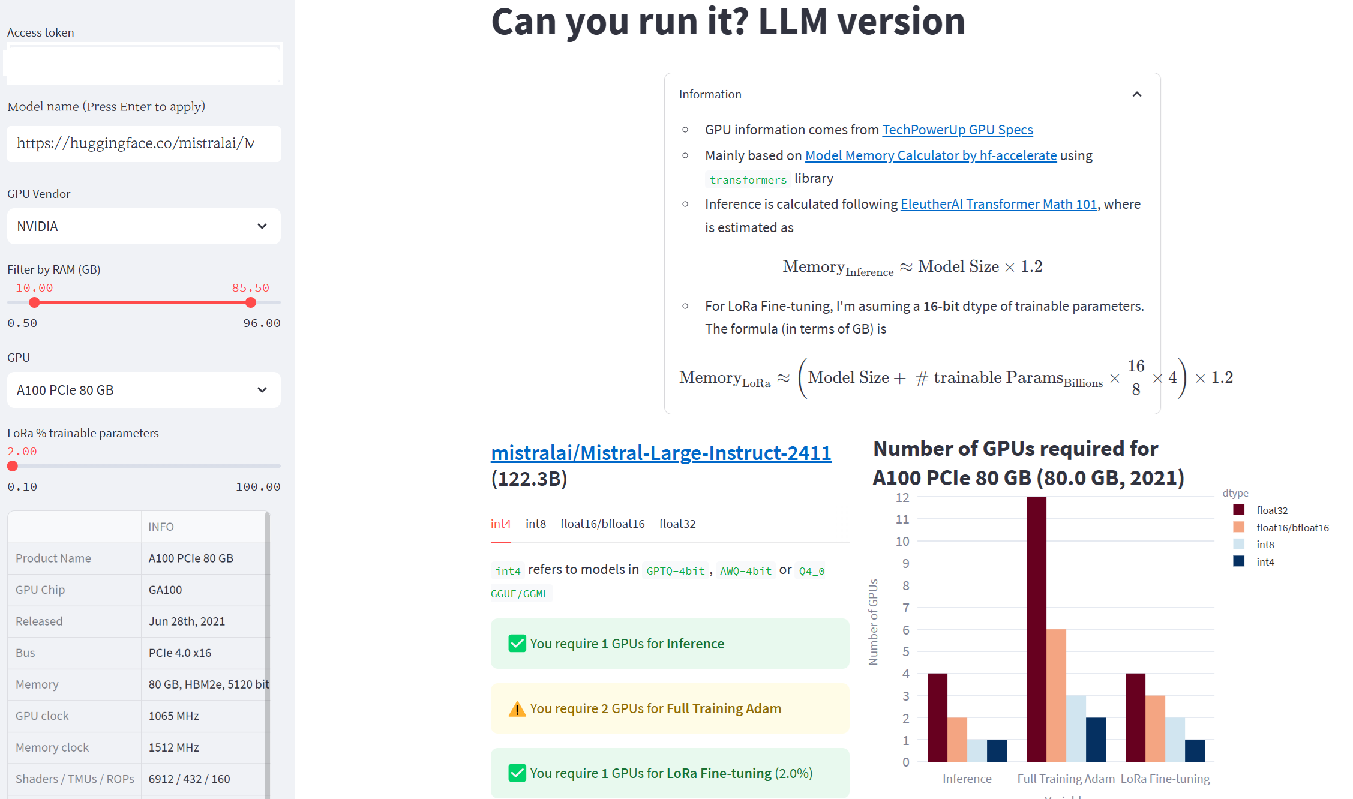
Task: Open EleutherAI Transformer Math 101 link
Action: pyautogui.click(x=998, y=204)
